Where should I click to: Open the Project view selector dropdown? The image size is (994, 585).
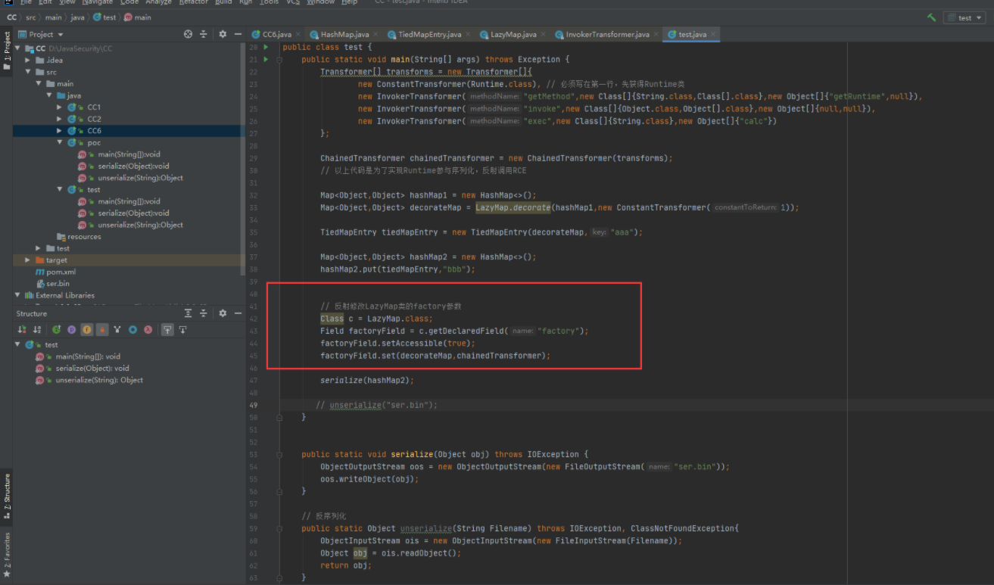41,34
